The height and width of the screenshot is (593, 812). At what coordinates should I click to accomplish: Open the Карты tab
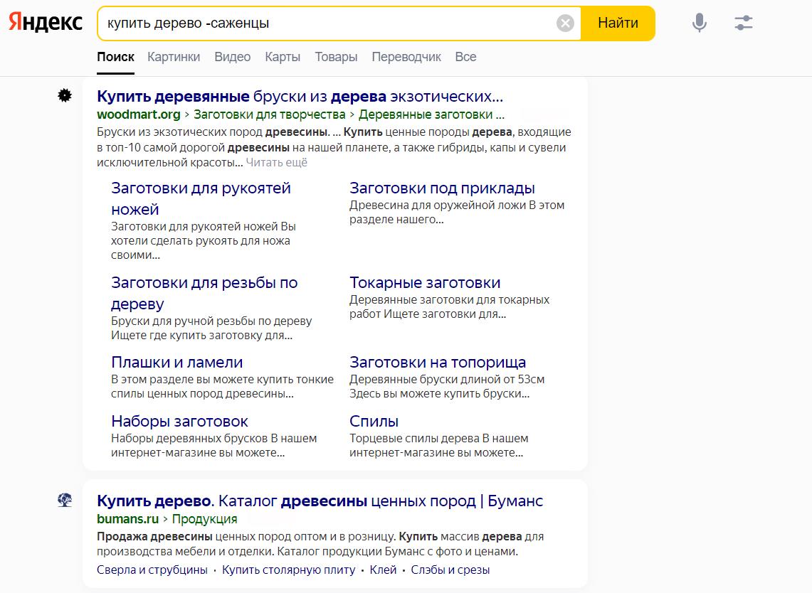[x=283, y=57]
